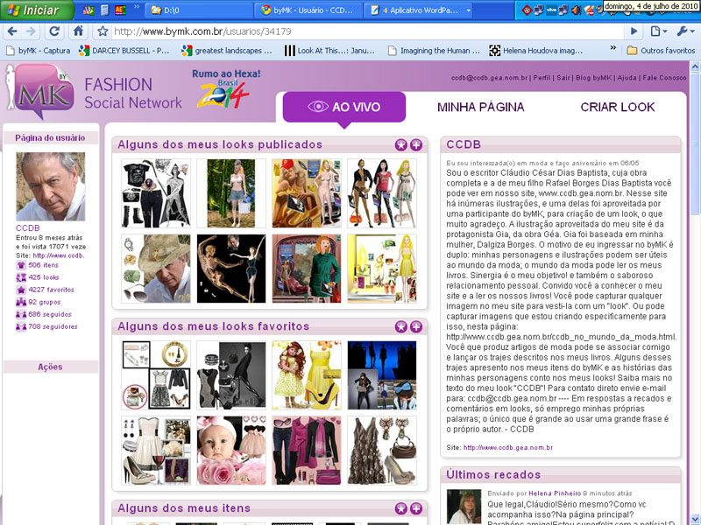Click the browser home button icon

79,31
